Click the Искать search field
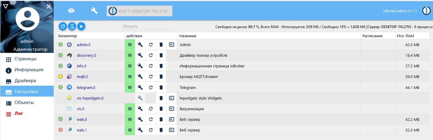This screenshot has height=140, width=433. point(145,26)
